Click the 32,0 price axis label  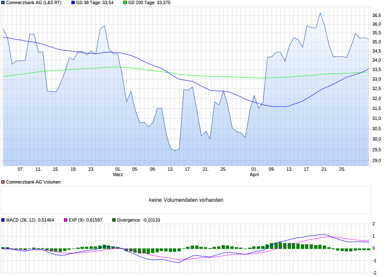(x=376, y=99)
